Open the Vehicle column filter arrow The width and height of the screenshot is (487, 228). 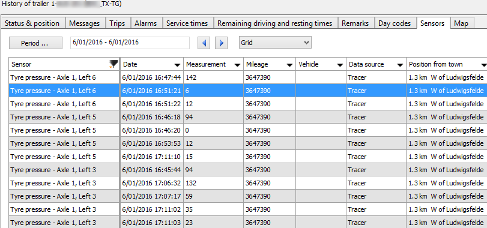coord(340,65)
